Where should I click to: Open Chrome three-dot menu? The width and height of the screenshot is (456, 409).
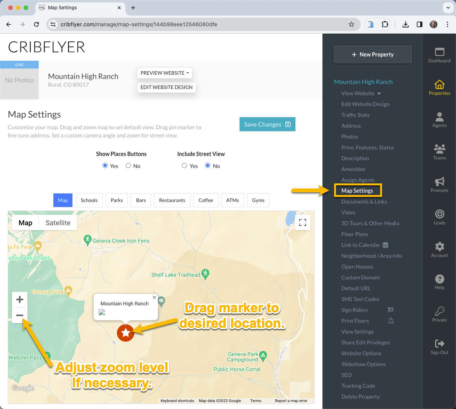point(447,24)
